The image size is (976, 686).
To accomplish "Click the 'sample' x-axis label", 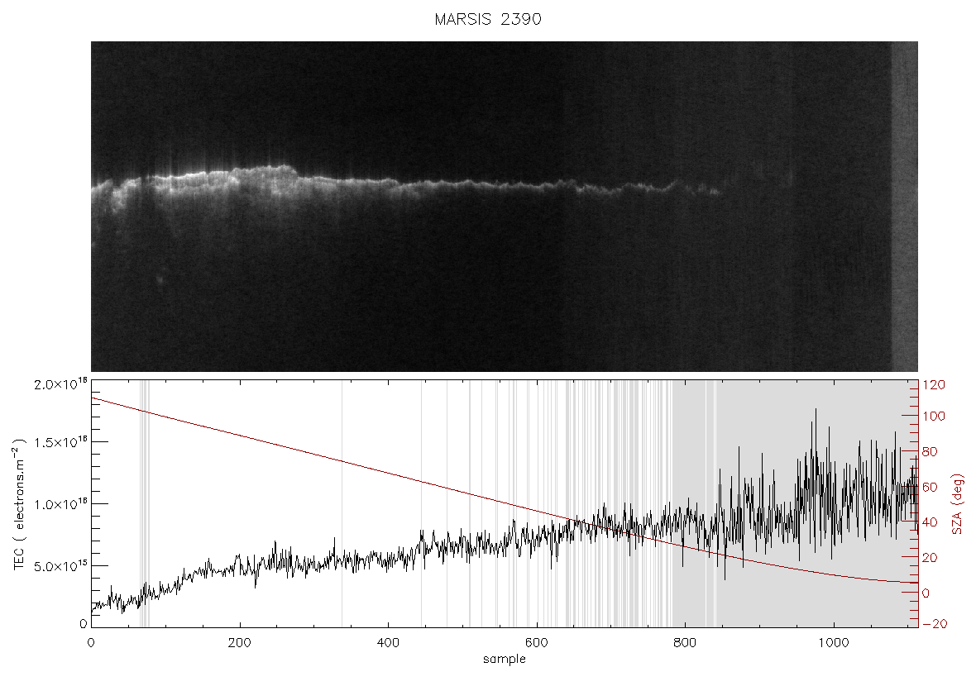I will (505, 660).
